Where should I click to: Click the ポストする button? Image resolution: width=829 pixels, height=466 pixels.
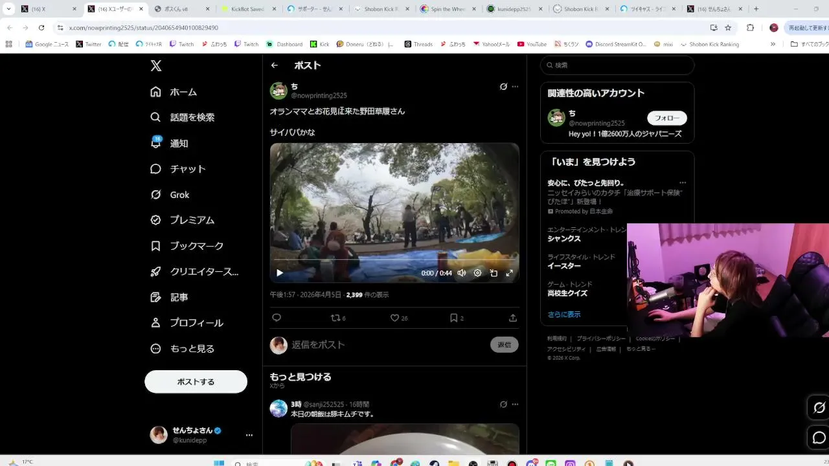click(x=196, y=382)
